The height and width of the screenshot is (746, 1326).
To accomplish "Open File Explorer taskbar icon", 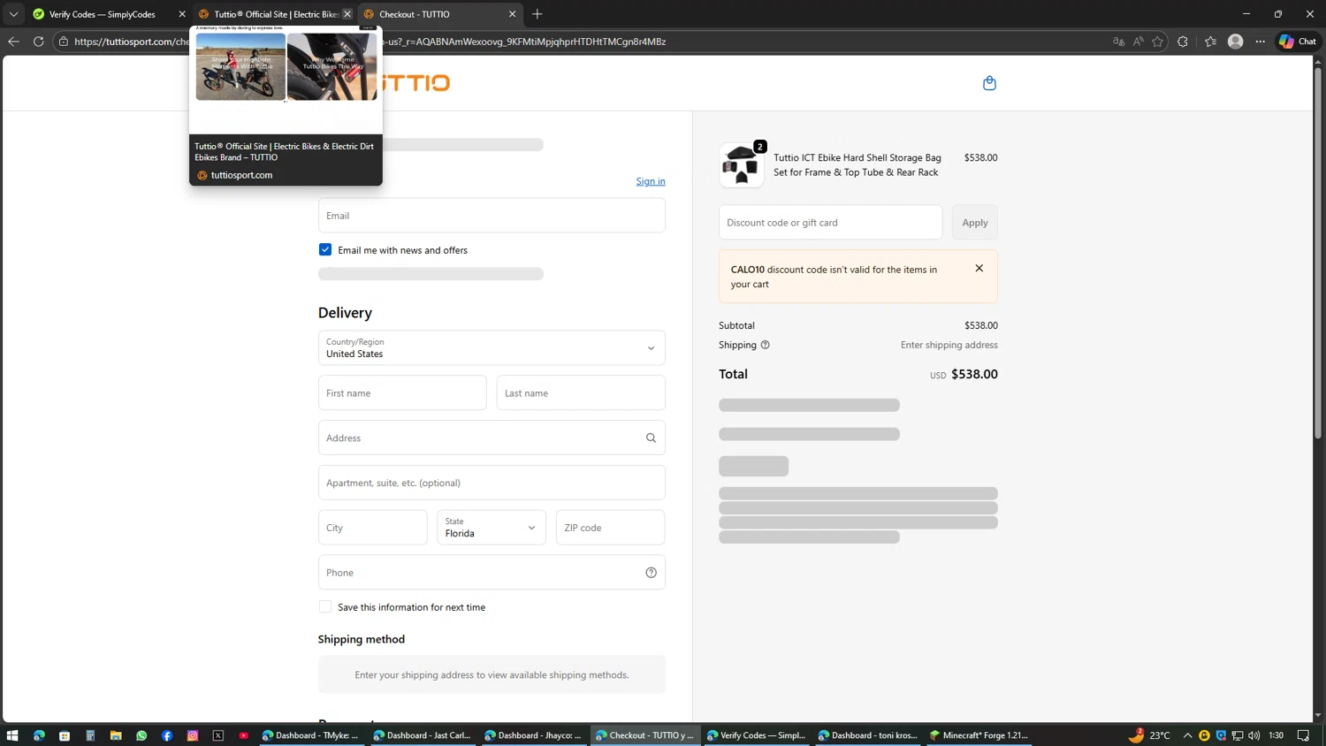I will coord(116,735).
